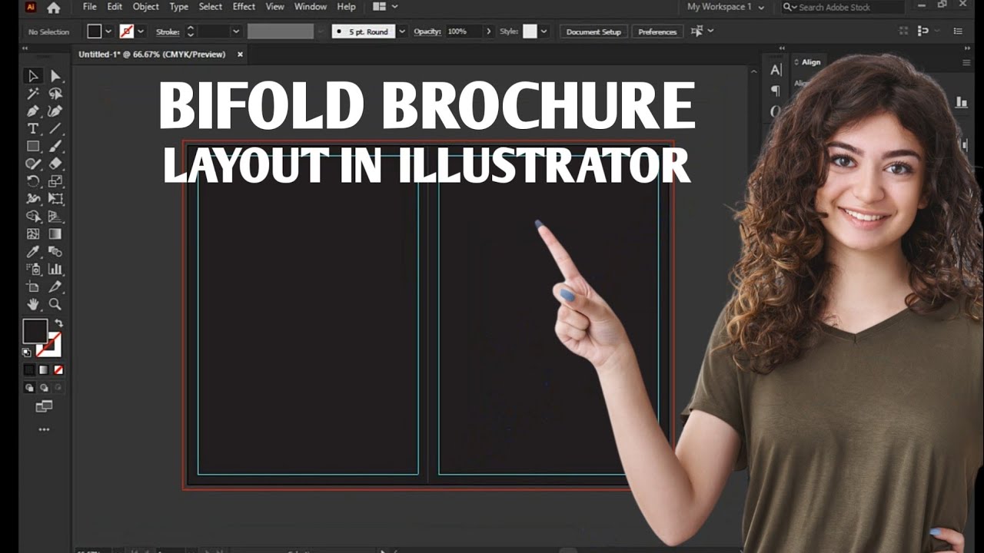
Task: Activate the Gradient tool
Action: click(55, 234)
